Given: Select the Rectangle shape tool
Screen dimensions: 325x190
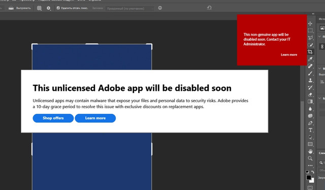Looking at the screenshot, I should pos(310,144).
